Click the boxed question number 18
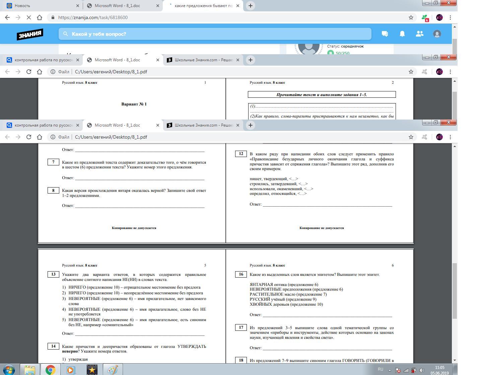The image size is (479, 375). [241, 360]
